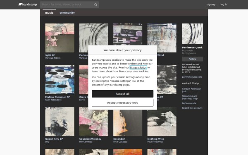
Task: Click the Redeem code link
Action: pos(189,103)
